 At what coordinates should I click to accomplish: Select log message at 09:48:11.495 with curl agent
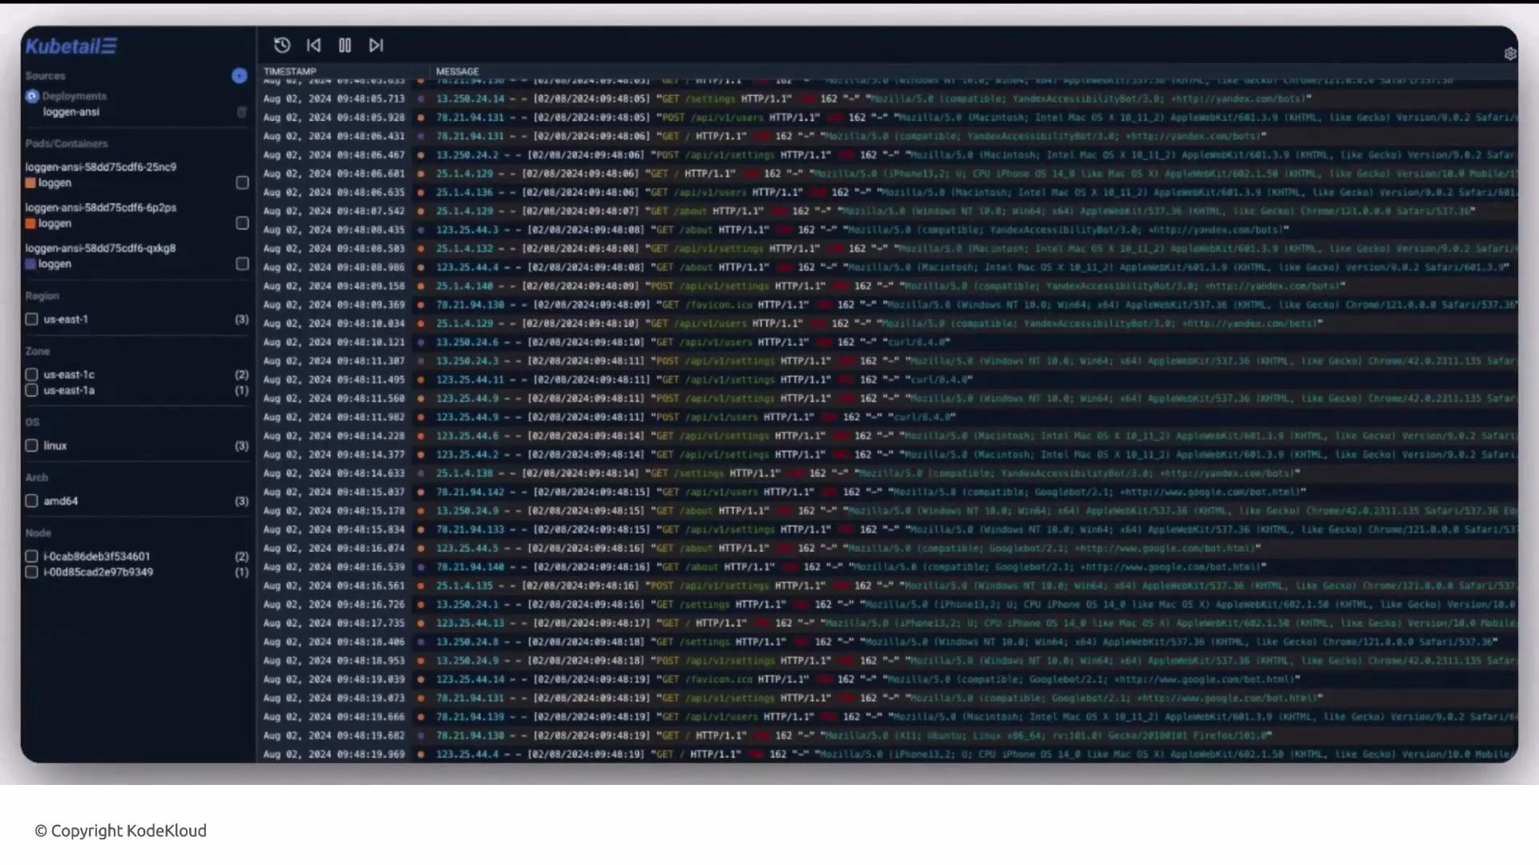pyautogui.click(x=704, y=380)
